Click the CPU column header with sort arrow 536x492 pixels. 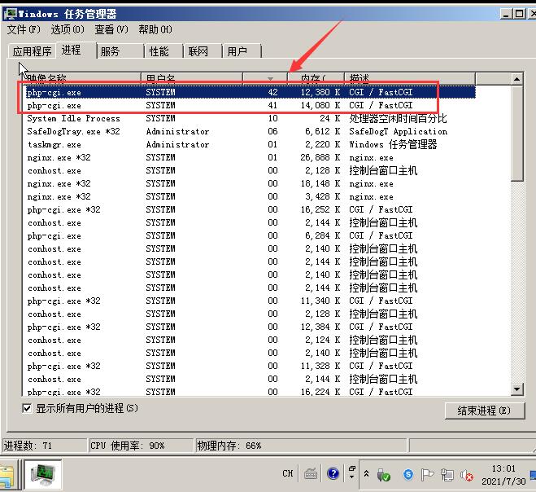265,78
